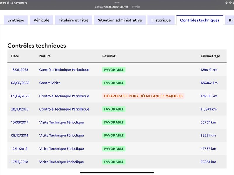Click the 85737 km mileage value
This screenshot has width=234, height=175.
click(x=208, y=122)
